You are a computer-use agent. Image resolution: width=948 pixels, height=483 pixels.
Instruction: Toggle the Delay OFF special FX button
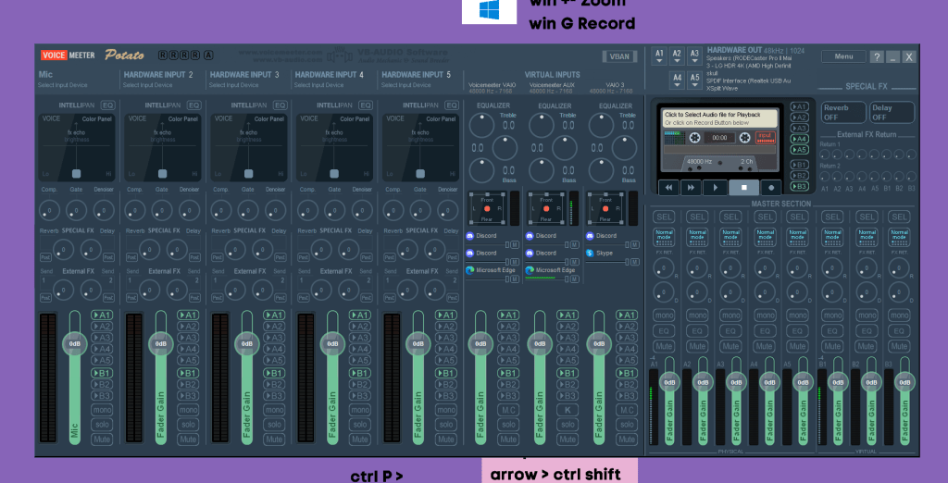[892, 113]
